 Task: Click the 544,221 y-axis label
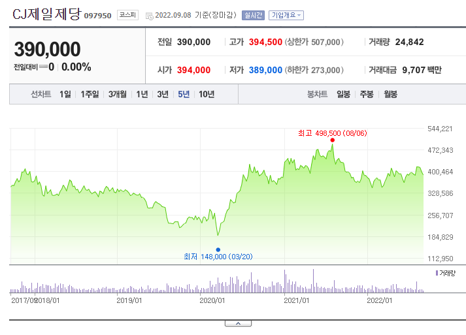440,129
